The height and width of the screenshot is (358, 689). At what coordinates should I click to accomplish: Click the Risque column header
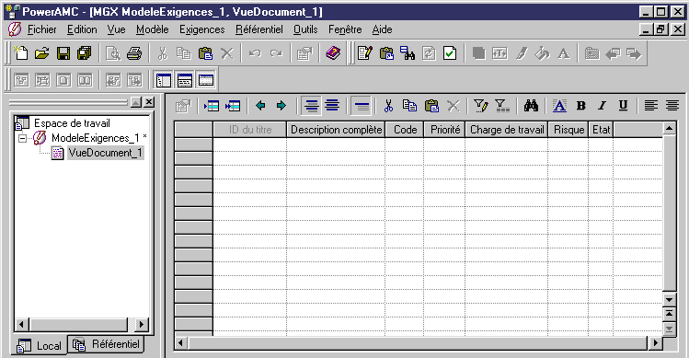568,130
